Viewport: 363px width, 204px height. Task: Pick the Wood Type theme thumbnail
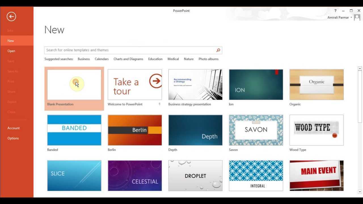[316, 130]
